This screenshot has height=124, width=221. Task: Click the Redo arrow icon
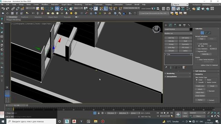click(x=8, y=9)
